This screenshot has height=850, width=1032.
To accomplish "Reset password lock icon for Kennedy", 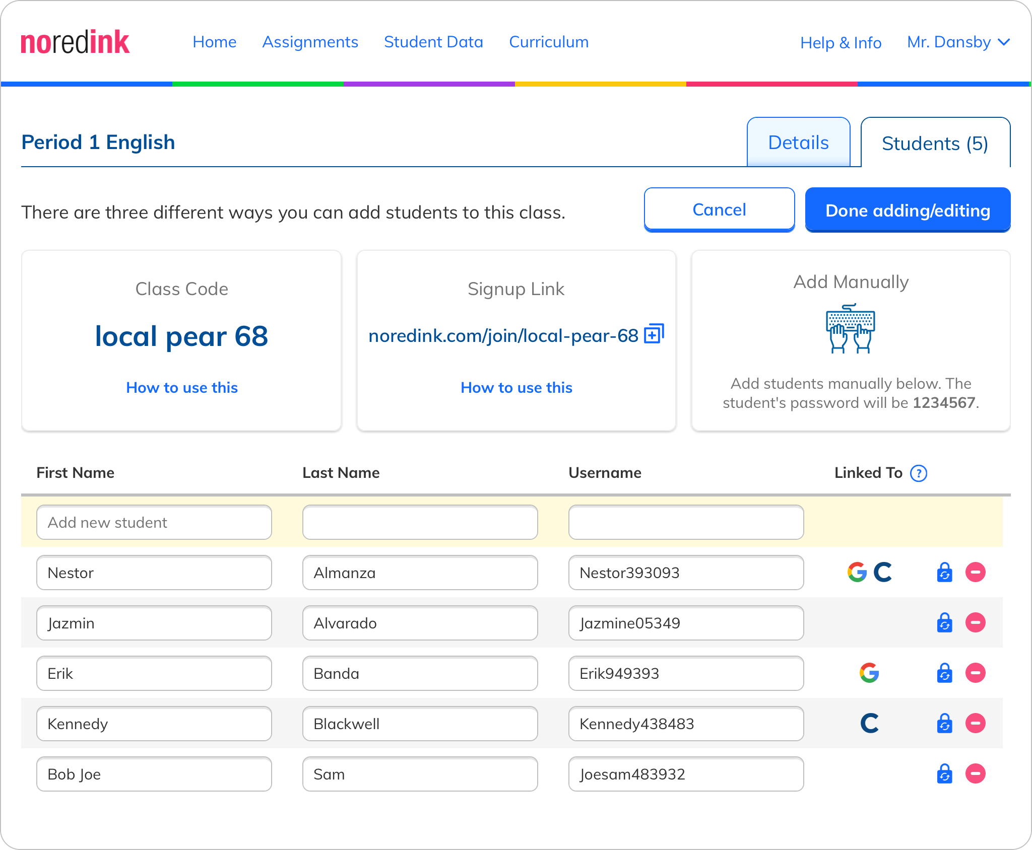I will pos(944,724).
